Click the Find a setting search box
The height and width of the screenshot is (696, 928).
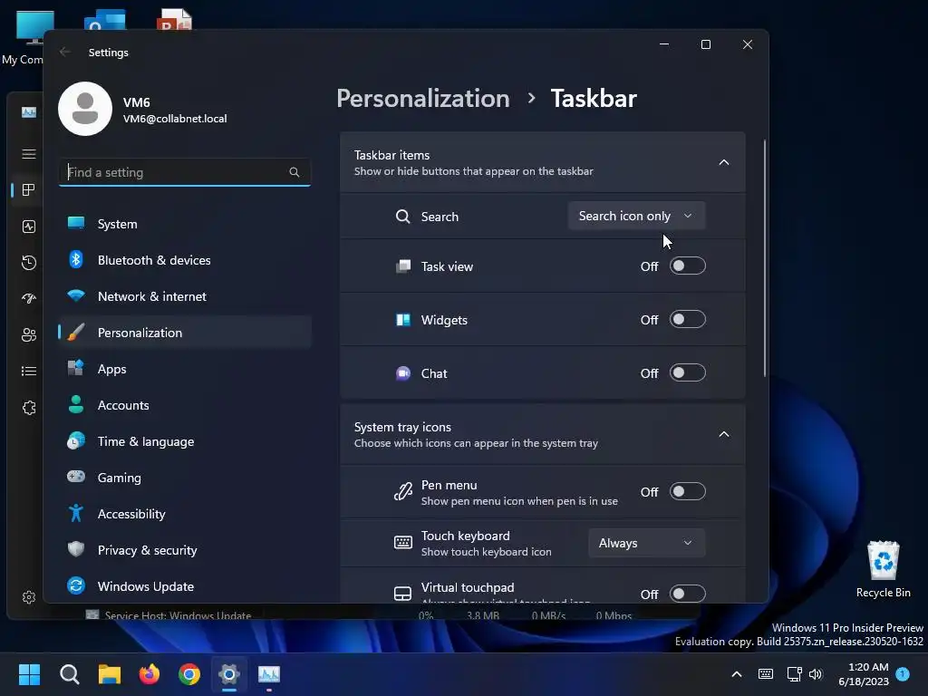(x=185, y=172)
